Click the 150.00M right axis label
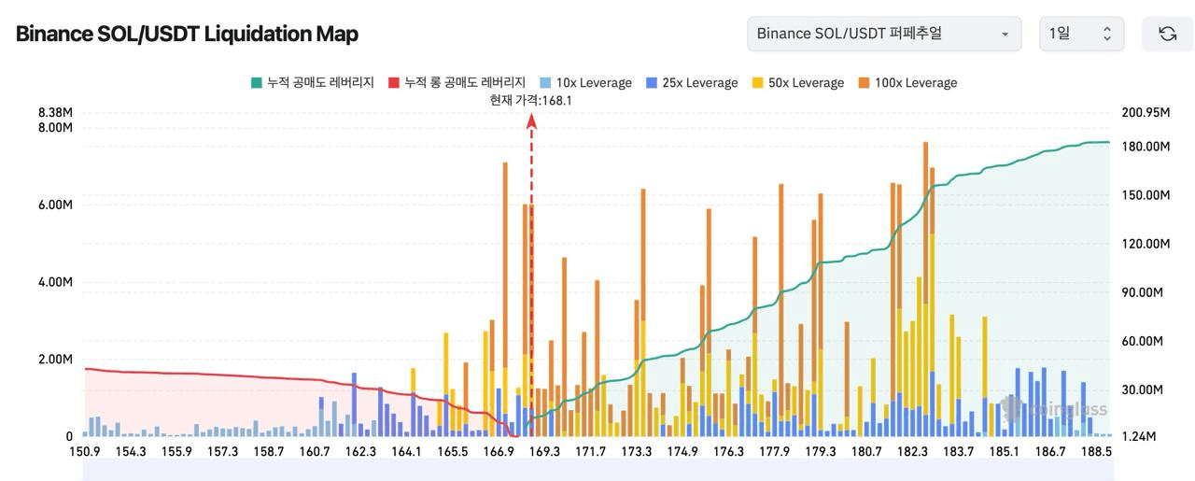The width and height of the screenshot is (1195, 481). pos(1144,196)
